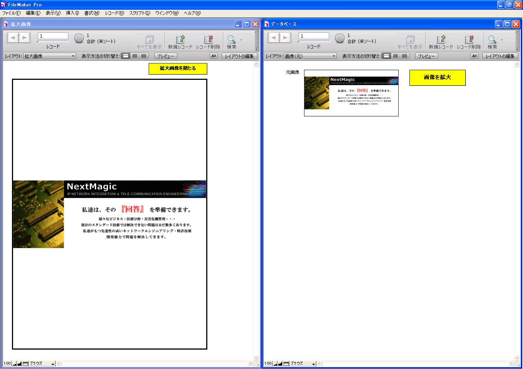Viewport: 523px width, 369px height.
Task: Open ブラウズ mode popup in 拡大画像 window
Action: (42, 363)
